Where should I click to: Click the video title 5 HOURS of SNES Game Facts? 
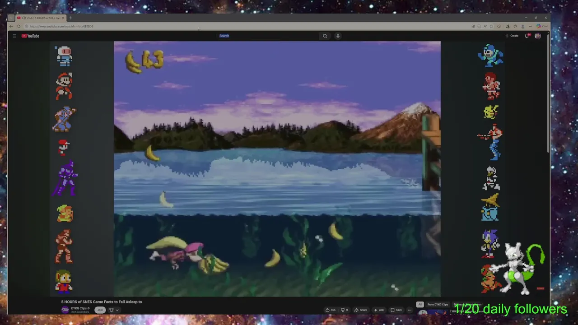(102, 302)
